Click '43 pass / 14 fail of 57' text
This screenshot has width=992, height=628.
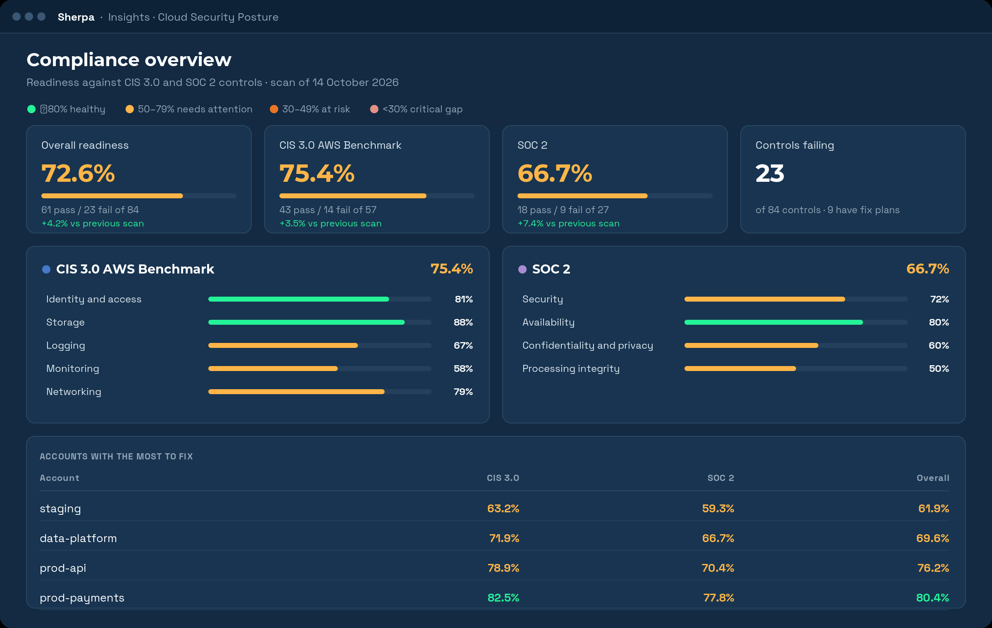328,210
